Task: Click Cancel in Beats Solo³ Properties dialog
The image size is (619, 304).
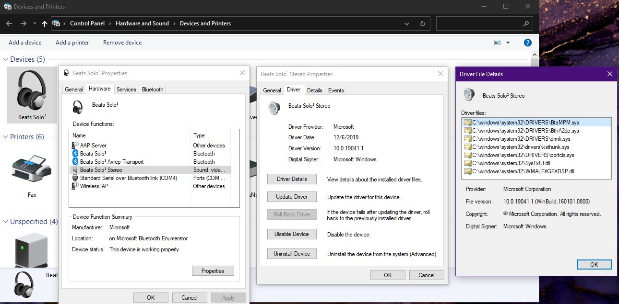Action: point(190,297)
